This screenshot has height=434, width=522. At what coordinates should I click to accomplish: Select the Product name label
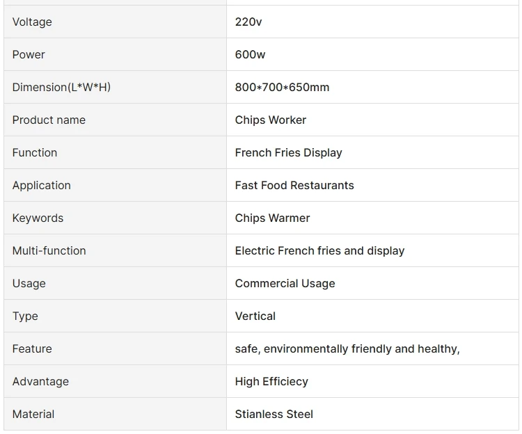pyautogui.click(x=49, y=120)
